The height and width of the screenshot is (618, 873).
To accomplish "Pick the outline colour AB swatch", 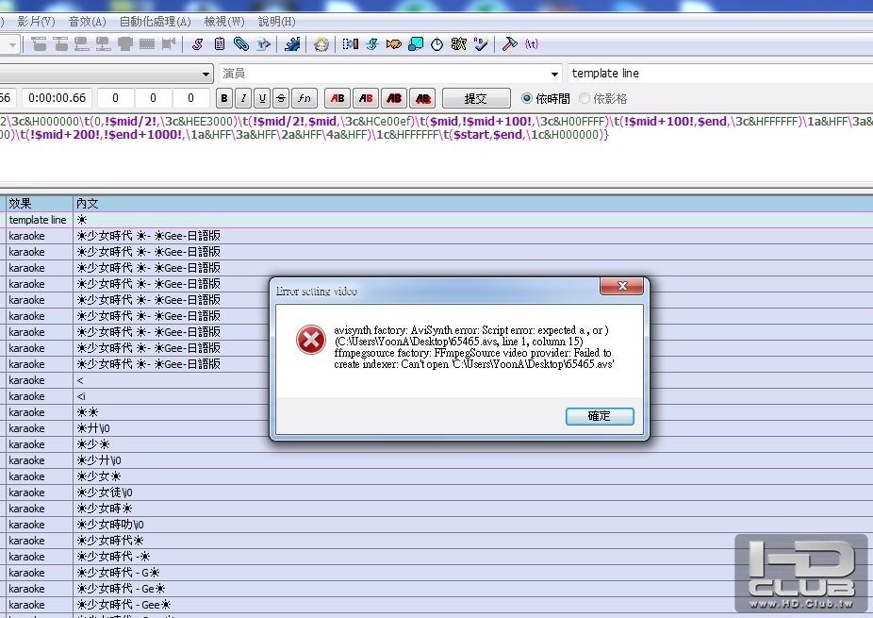I will click(x=394, y=98).
